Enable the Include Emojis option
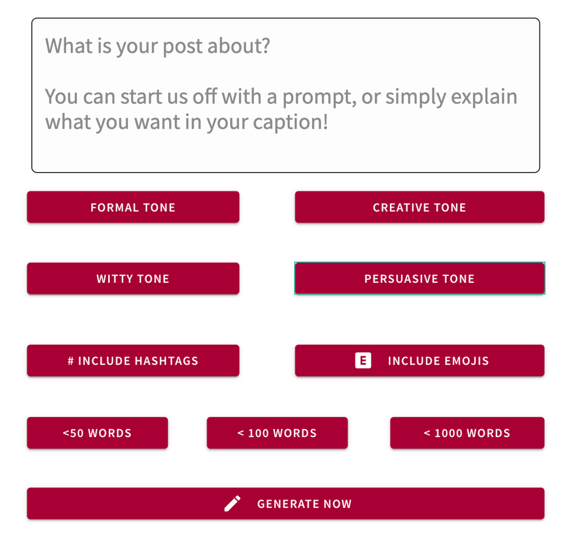 (420, 360)
